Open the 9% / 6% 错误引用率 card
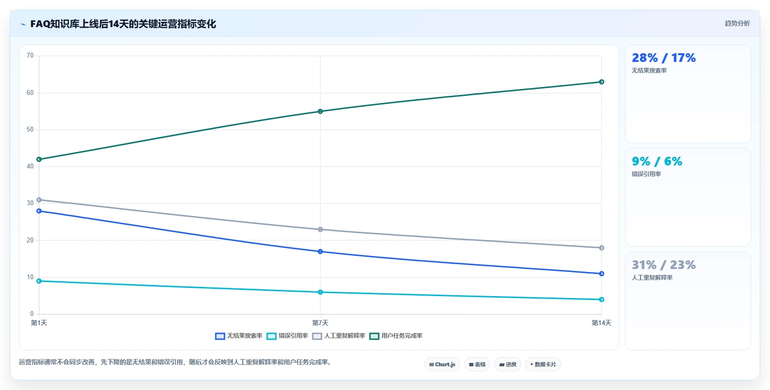 688,197
